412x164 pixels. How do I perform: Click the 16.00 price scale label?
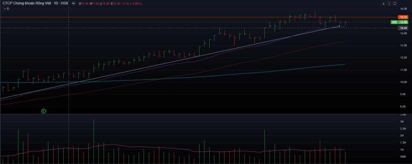click(403, 8)
